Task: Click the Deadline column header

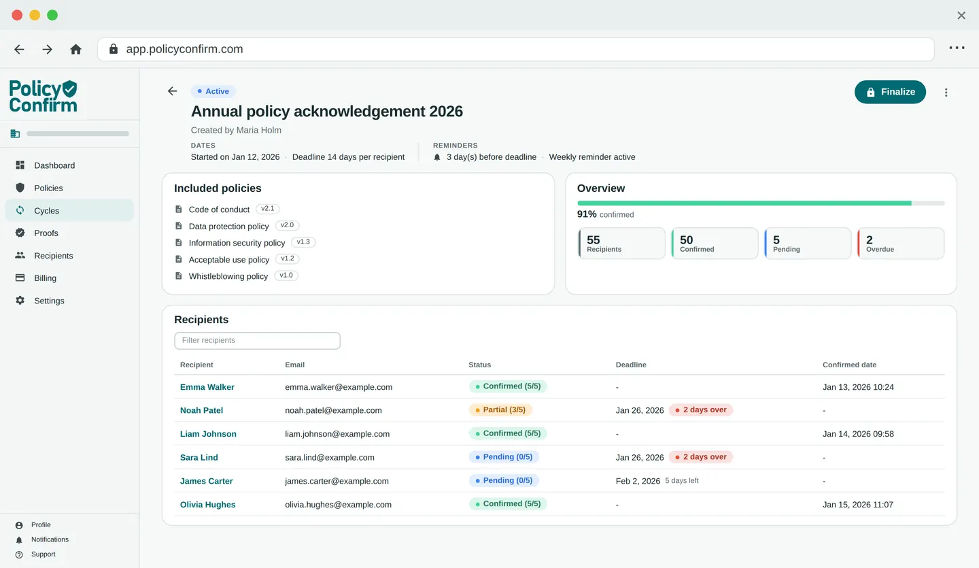Action: click(x=631, y=365)
